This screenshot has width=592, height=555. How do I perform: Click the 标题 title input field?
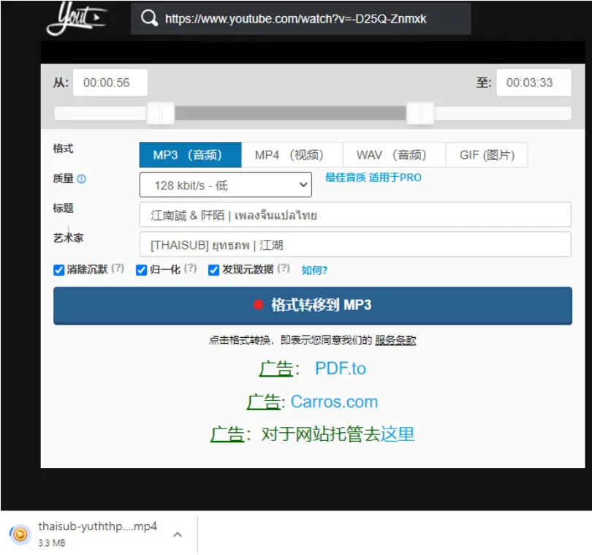355,214
